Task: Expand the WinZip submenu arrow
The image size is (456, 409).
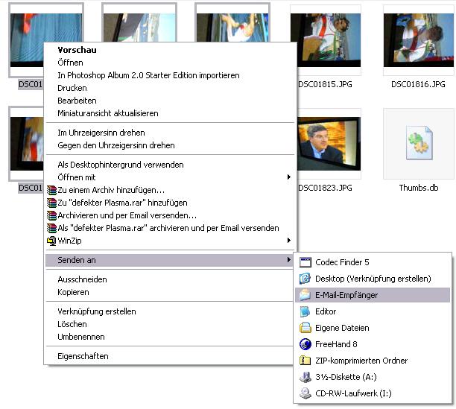Action: click(x=289, y=241)
